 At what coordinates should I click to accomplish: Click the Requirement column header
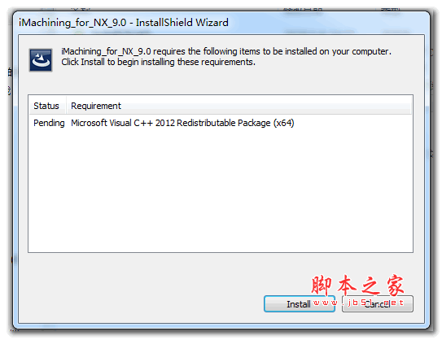pyautogui.click(x=96, y=106)
